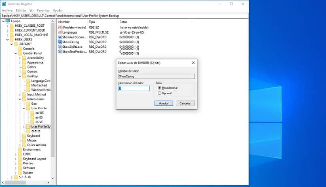326x187 pixels.
Task: Collapse the Desktop key
Action: click(x=20, y=76)
